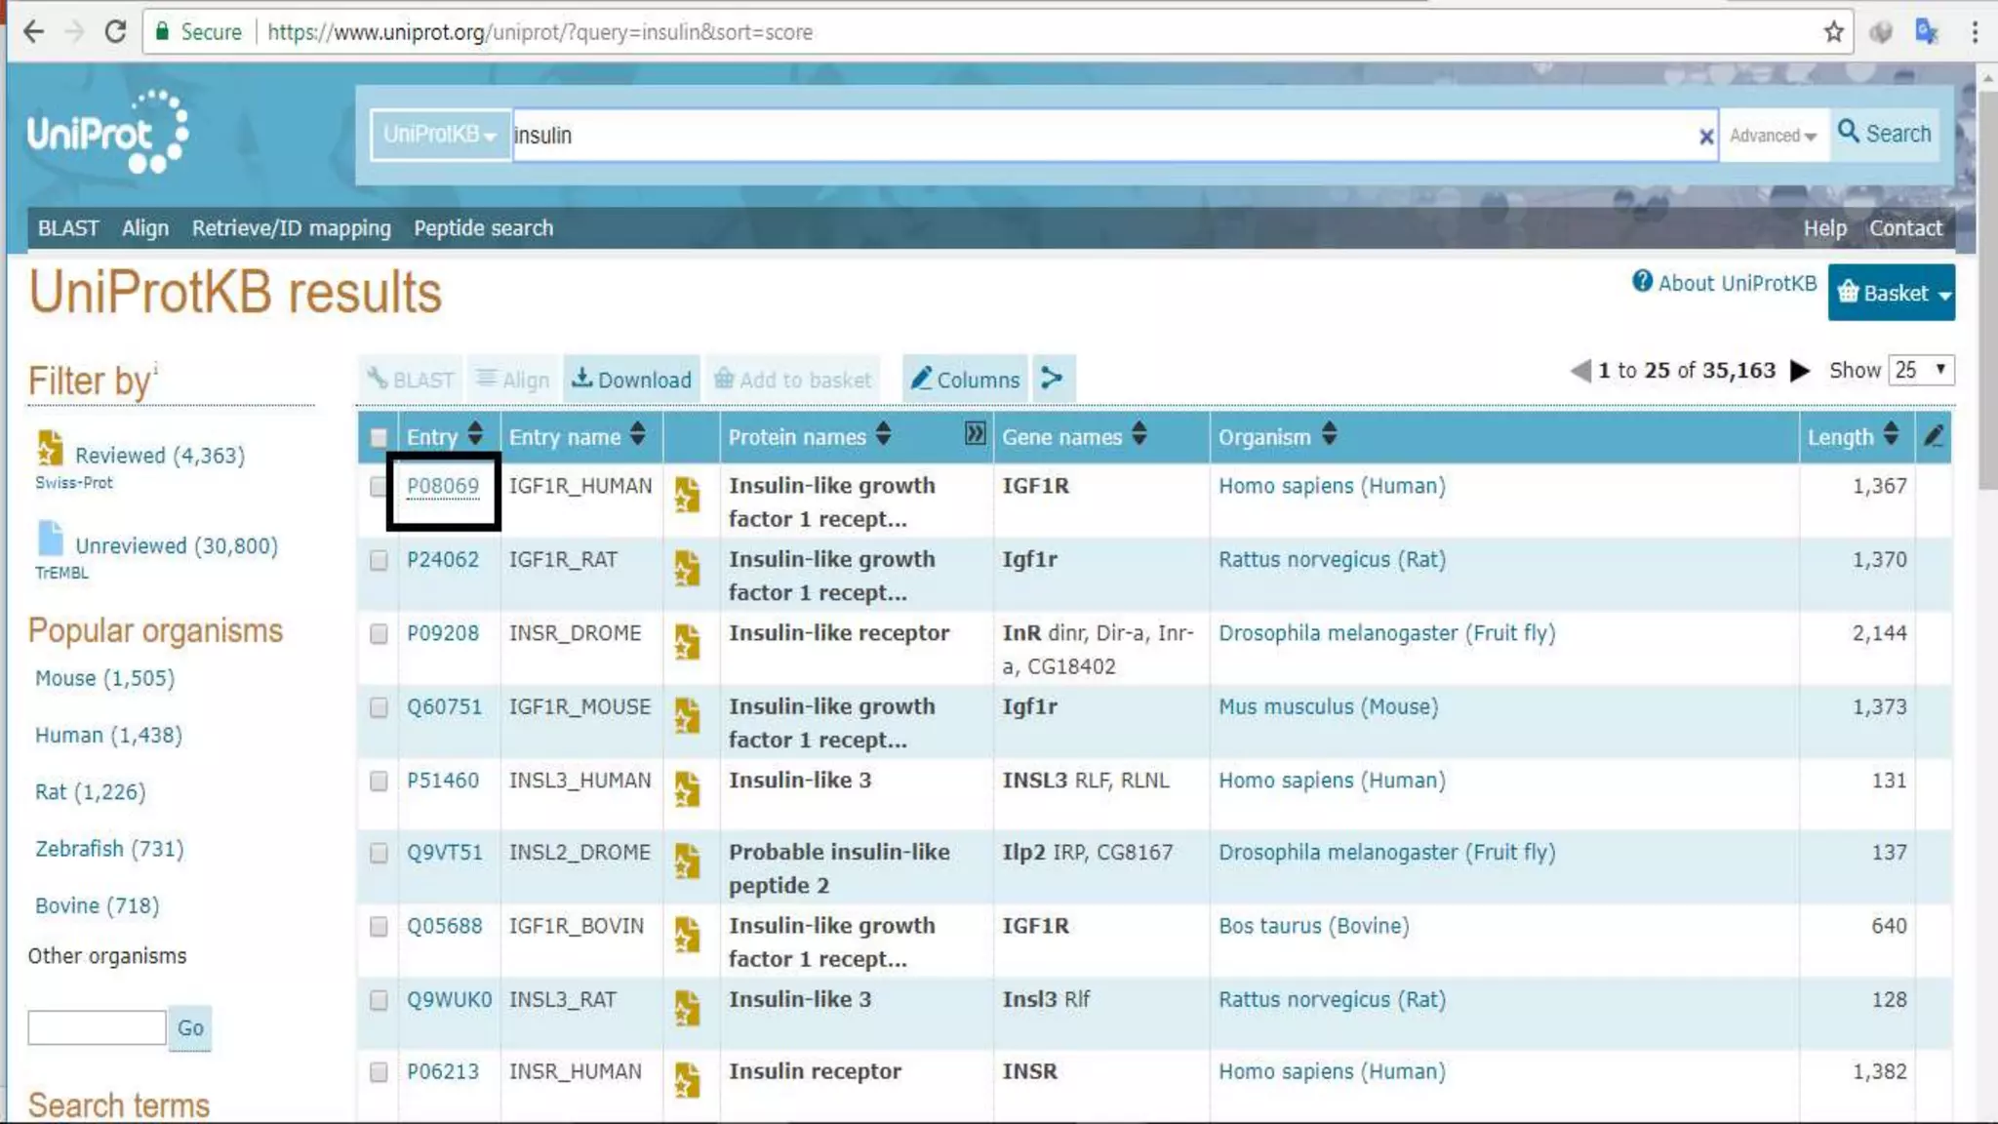Click the next page arrow icon
The width and height of the screenshot is (1998, 1124).
pos(1800,371)
